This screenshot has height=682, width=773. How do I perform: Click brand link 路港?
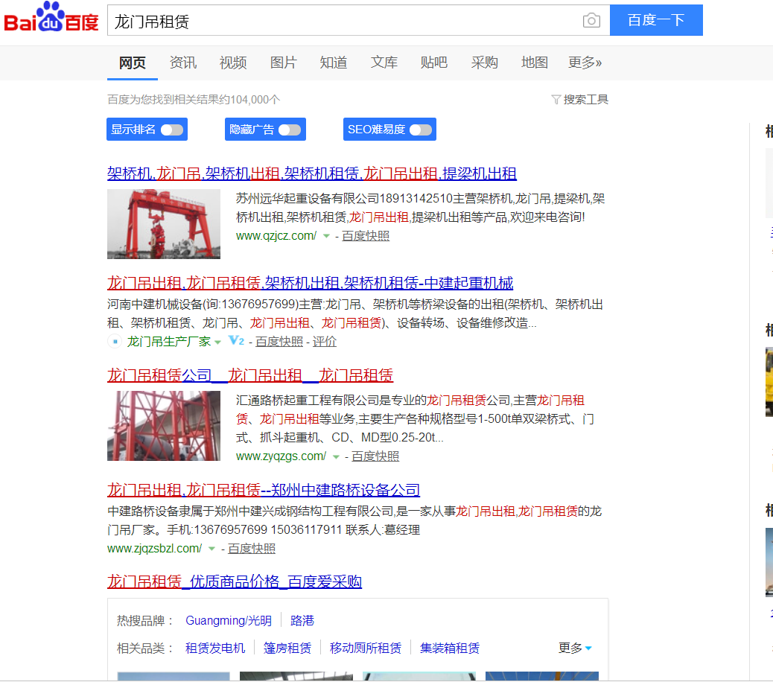click(x=302, y=620)
